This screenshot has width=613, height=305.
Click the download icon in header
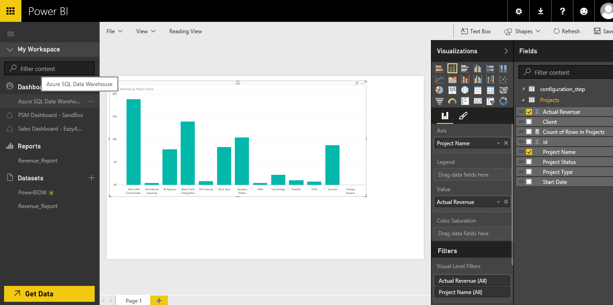coord(541,11)
